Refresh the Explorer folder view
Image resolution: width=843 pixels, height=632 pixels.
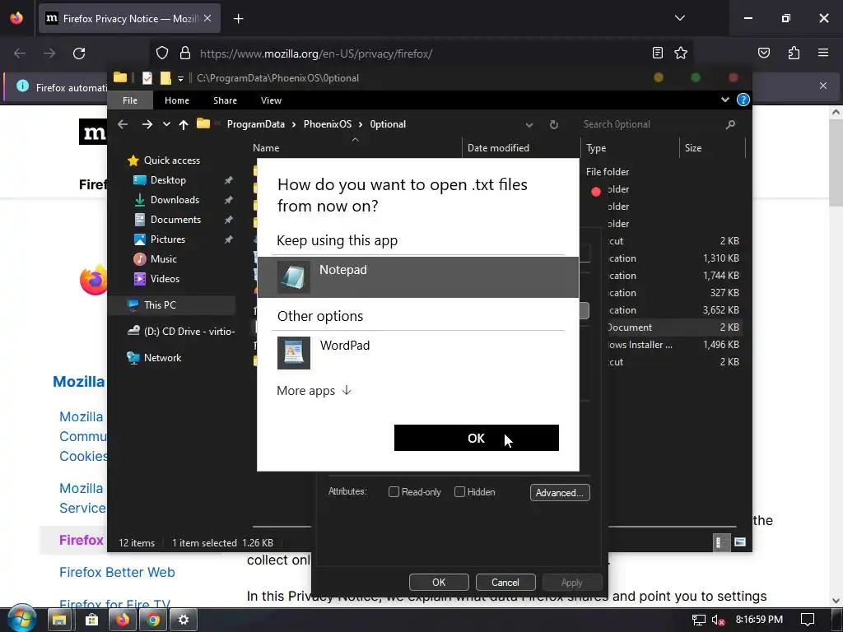pyautogui.click(x=554, y=125)
